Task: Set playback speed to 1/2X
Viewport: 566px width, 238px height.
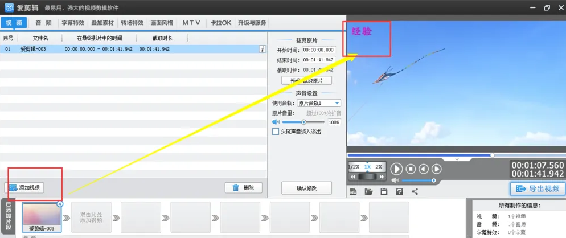Action: (354, 167)
